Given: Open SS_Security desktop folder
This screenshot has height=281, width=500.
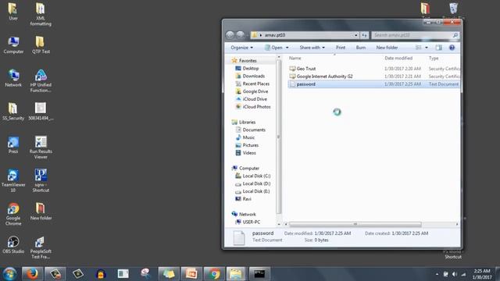Looking at the screenshot, I should (x=13, y=112).
